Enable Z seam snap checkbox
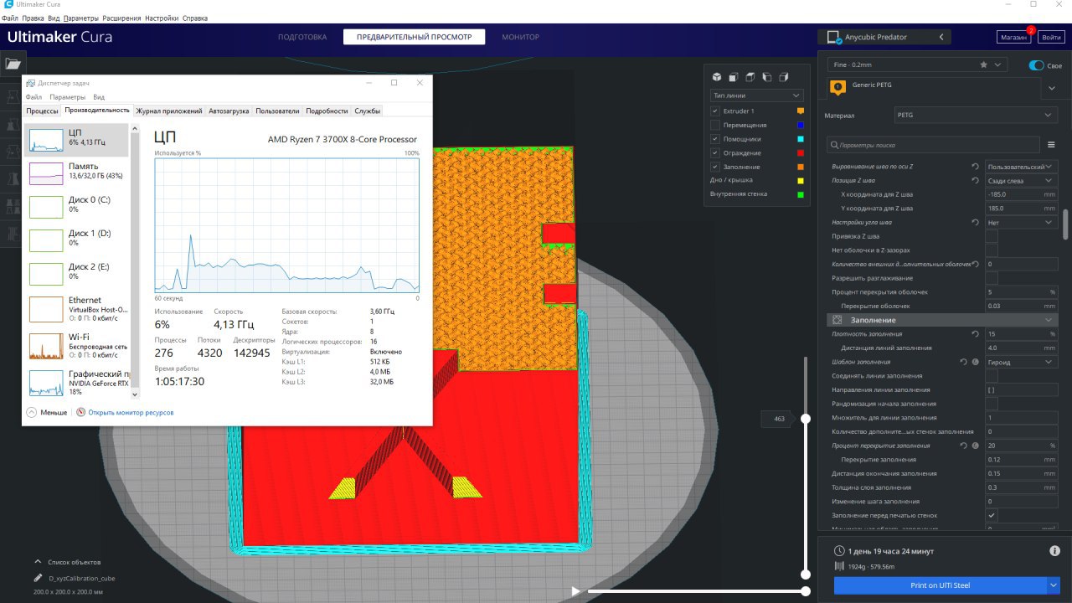1072x603 pixels. click(992, 236)
